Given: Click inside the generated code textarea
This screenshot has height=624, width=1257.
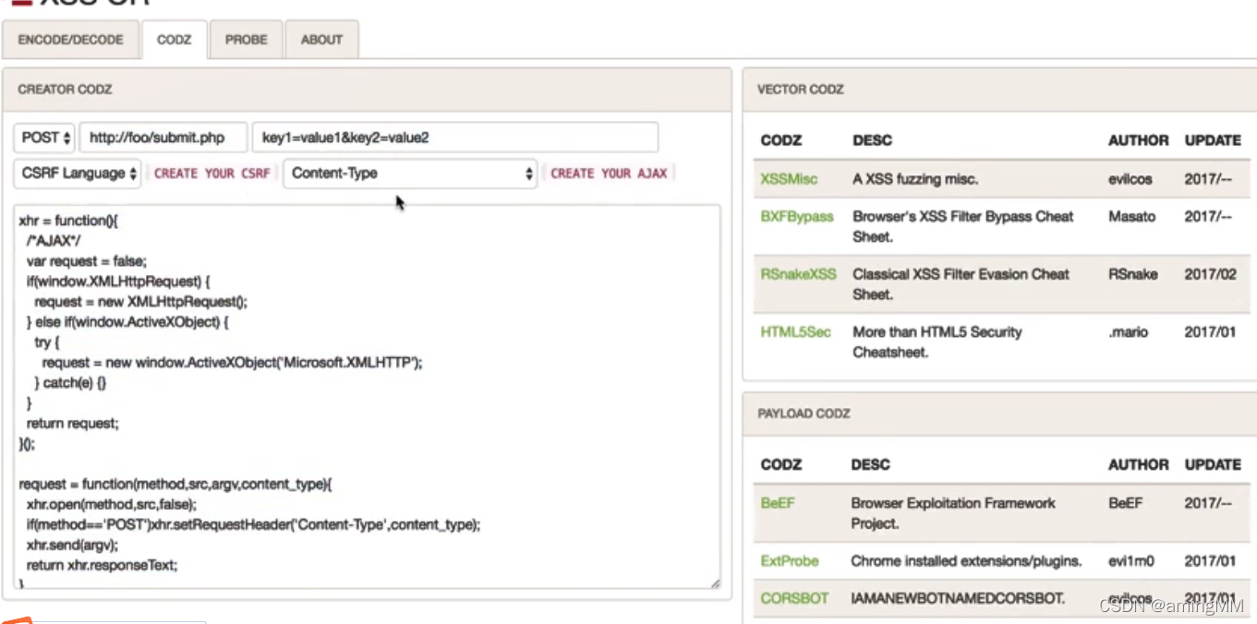Looking at the screenshot, I should tap(367, 397).
